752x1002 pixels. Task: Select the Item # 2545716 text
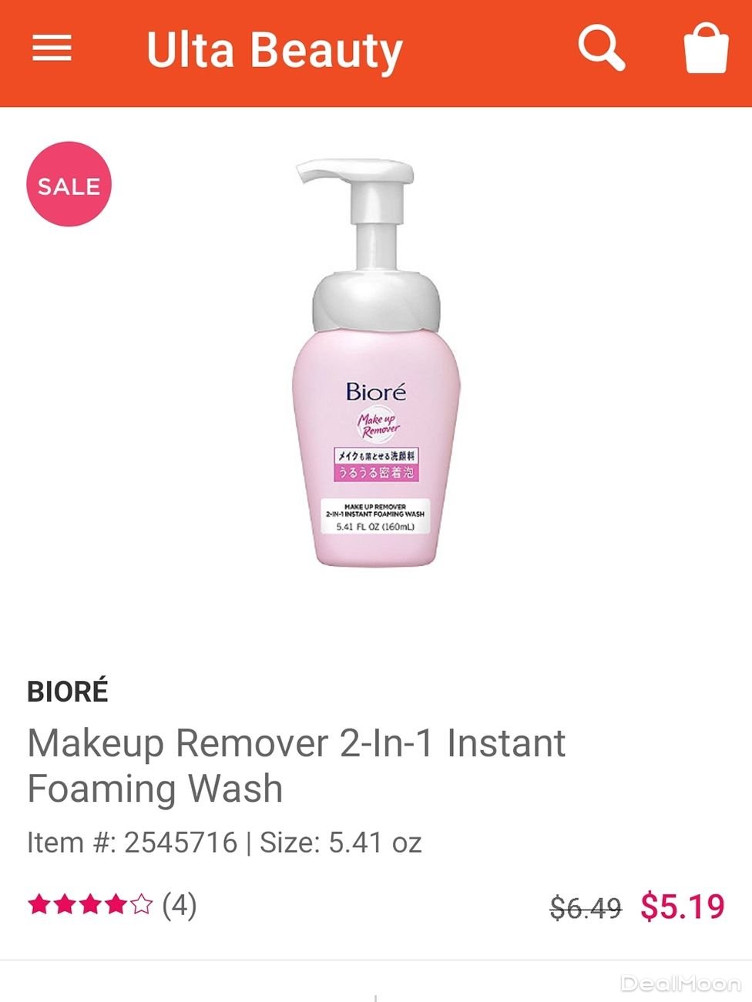coord(133,842)
